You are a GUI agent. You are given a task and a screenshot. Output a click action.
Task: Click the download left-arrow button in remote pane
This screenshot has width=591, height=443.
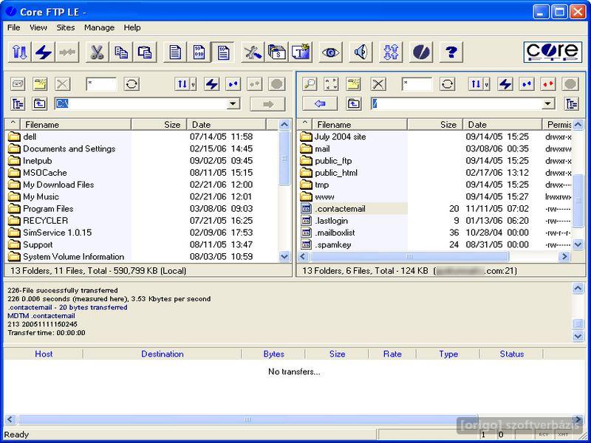[320, 103]
